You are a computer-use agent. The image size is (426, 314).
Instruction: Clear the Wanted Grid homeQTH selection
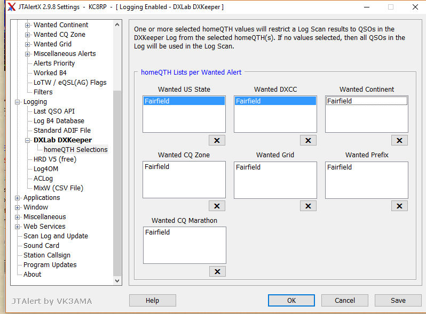point(308,206)
